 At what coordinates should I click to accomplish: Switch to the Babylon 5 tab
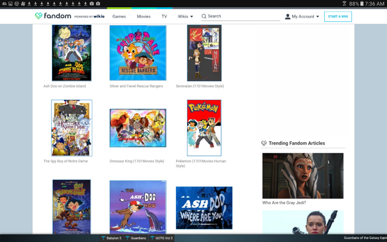click(111, 238)
